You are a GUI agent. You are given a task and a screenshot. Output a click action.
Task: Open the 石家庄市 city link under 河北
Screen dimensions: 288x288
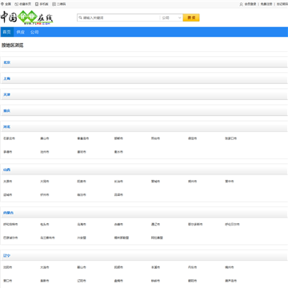[x=9, y=138]
